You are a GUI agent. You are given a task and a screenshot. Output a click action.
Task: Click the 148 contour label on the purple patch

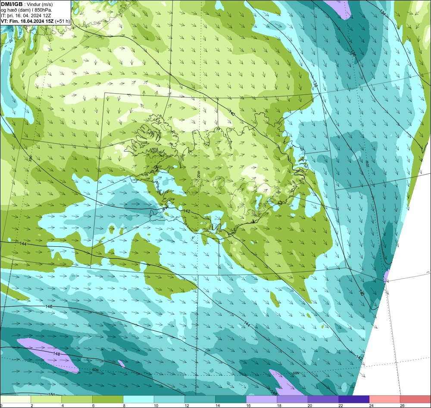(x=56, y=354)
